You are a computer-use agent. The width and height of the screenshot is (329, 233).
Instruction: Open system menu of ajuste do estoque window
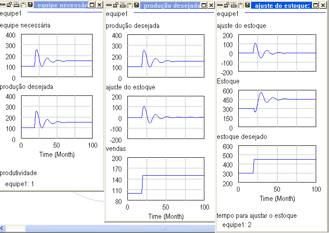[x=219, y=5]
